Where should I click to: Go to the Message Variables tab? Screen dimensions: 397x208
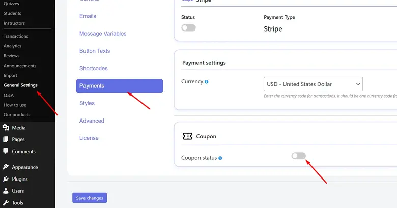pyautogui.click(x=103, y=34)
